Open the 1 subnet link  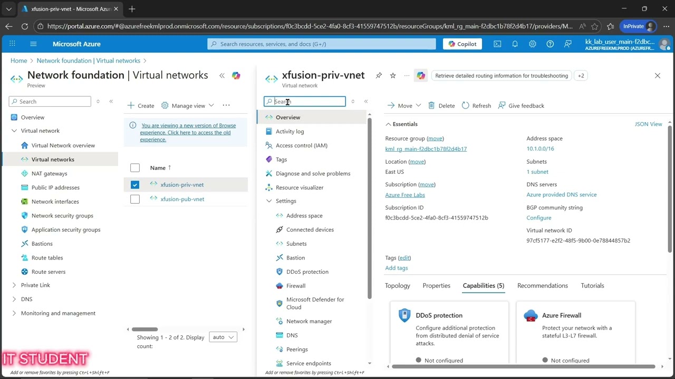click(x=537, y=172)
